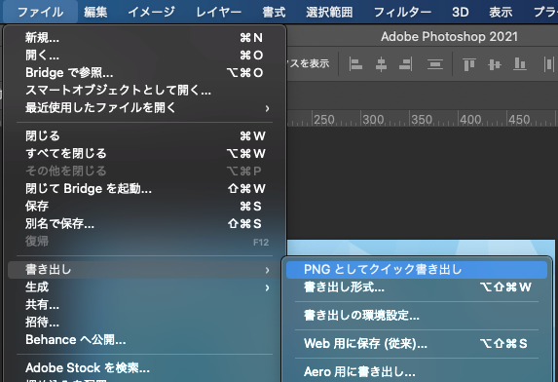Click the align top edges icon
This screenshot has height=382, width=558.
[x=469, y=64]
